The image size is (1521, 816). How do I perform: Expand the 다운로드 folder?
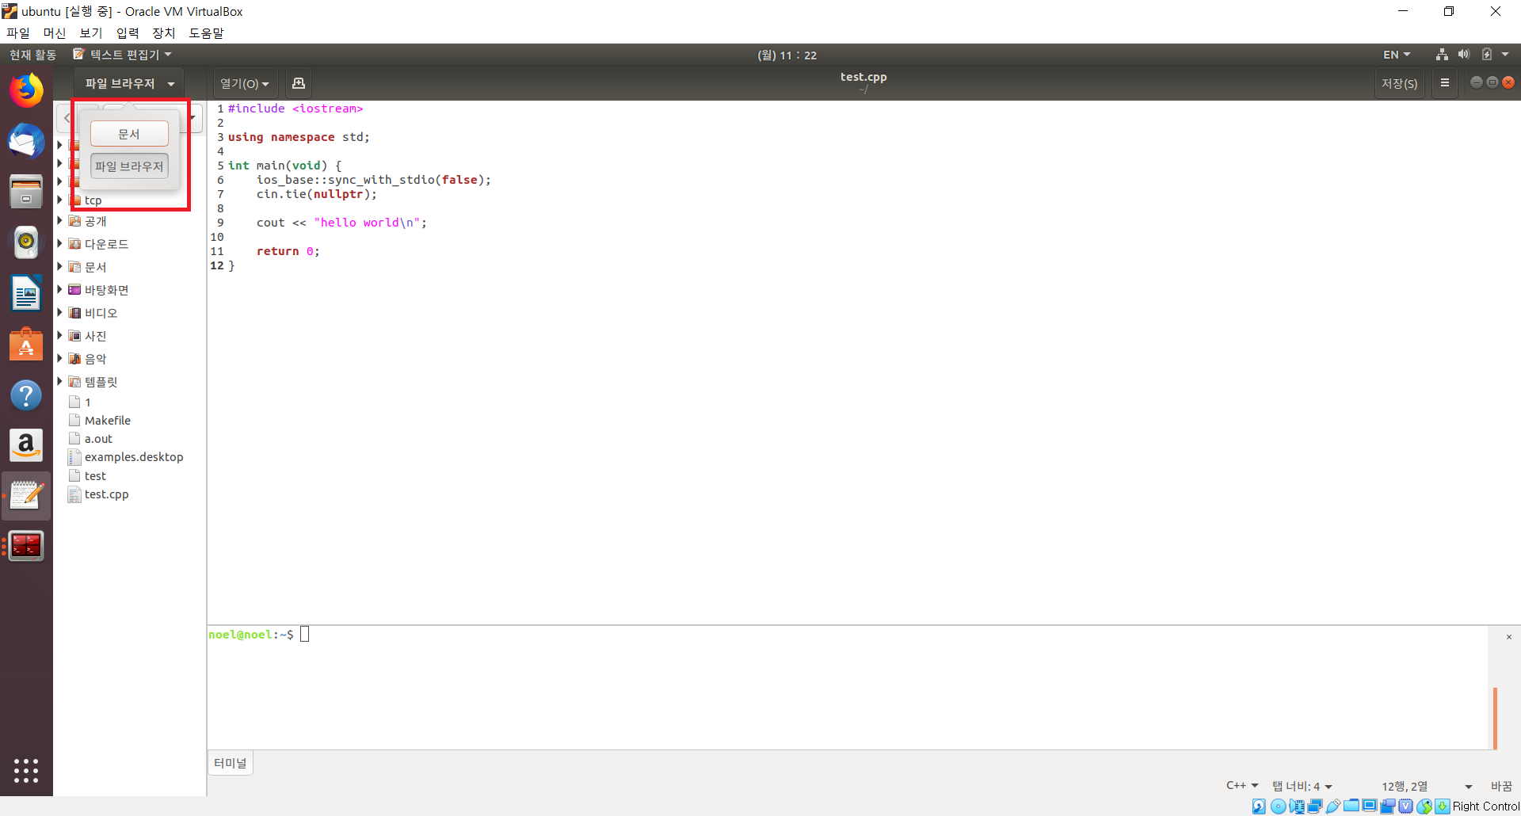tap(59, 244)
